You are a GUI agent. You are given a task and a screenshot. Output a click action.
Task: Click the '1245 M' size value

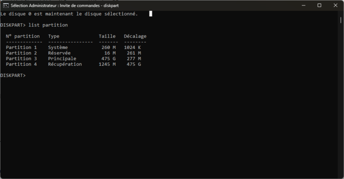tap(107, 64)
